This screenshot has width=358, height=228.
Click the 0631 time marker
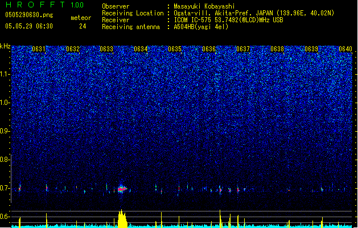point(39,49)
